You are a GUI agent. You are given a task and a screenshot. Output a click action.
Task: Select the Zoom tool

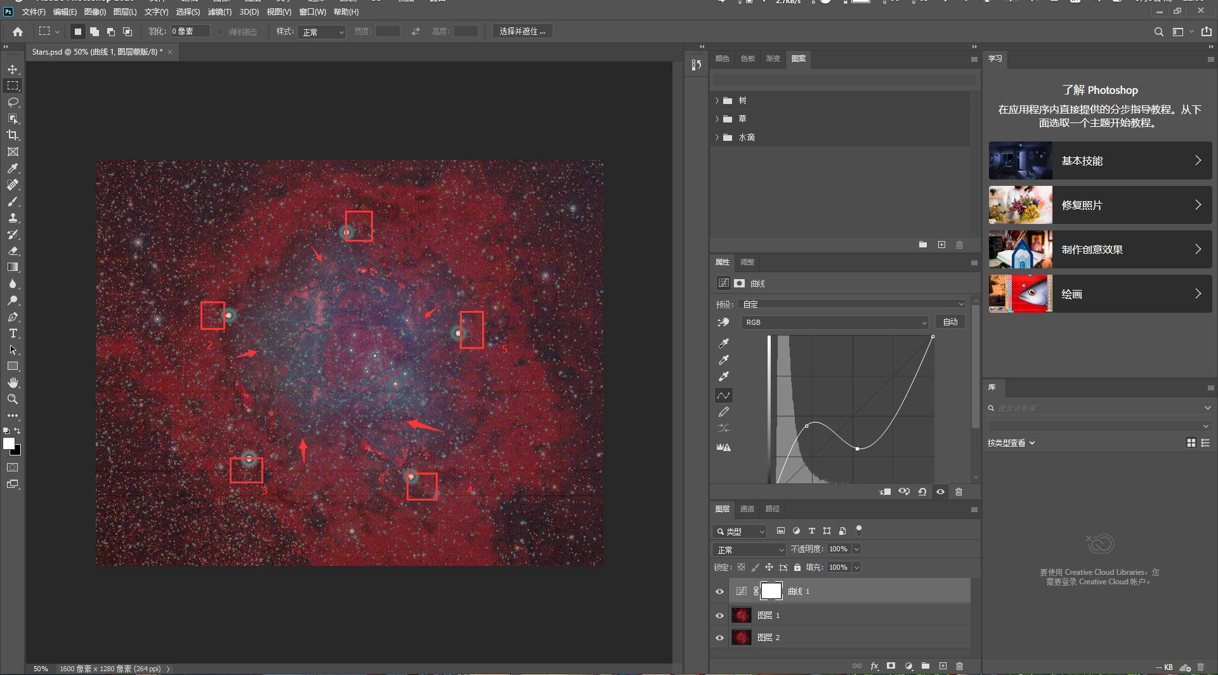pyautogui.click(x=13, y=399)
